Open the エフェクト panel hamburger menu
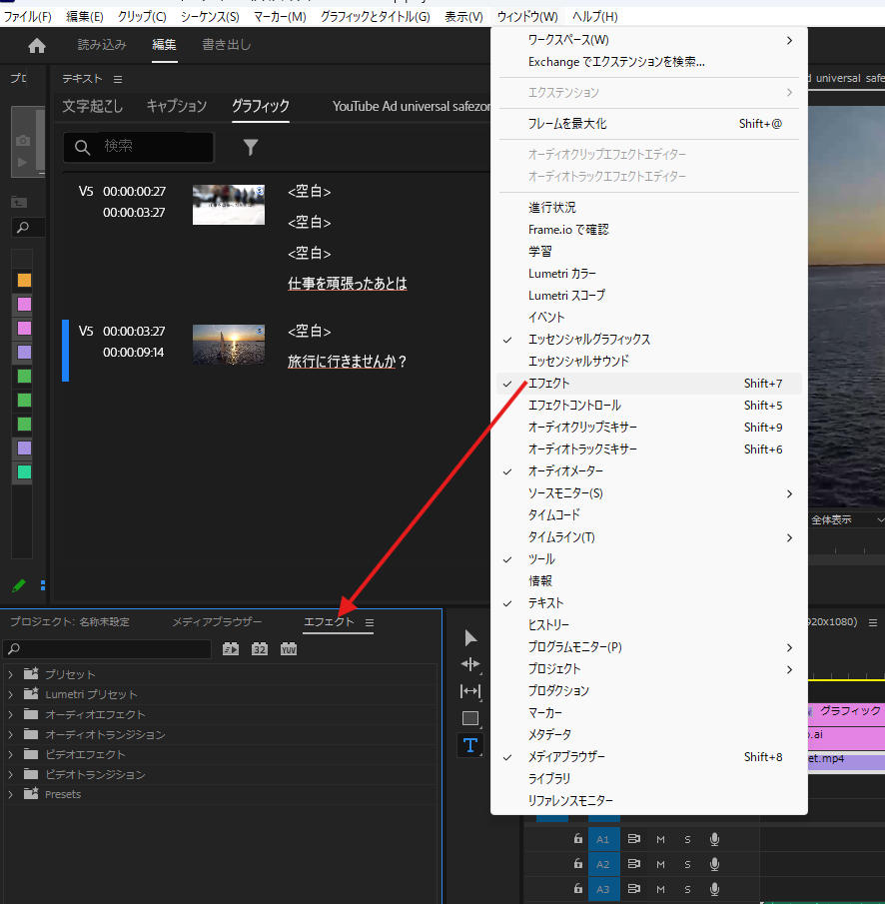Screen dimensions: 885x904 pyautogui.click(x=370, y=623)
